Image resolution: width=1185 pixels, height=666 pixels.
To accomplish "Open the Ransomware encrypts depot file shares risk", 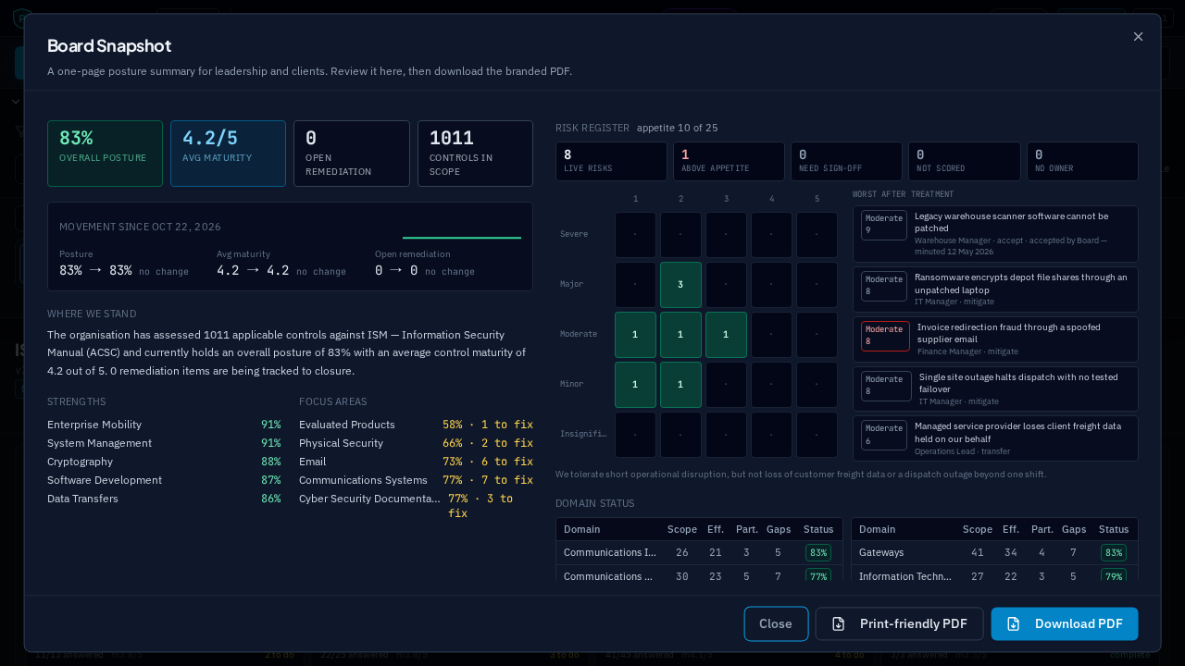I will pos(995,290).
